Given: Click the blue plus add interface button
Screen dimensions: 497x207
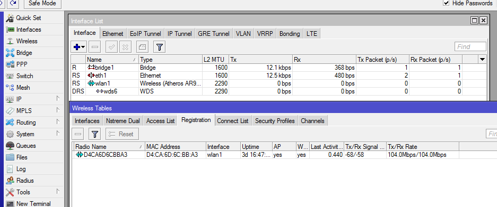Looking at the screenshot, I should point(79,48).
